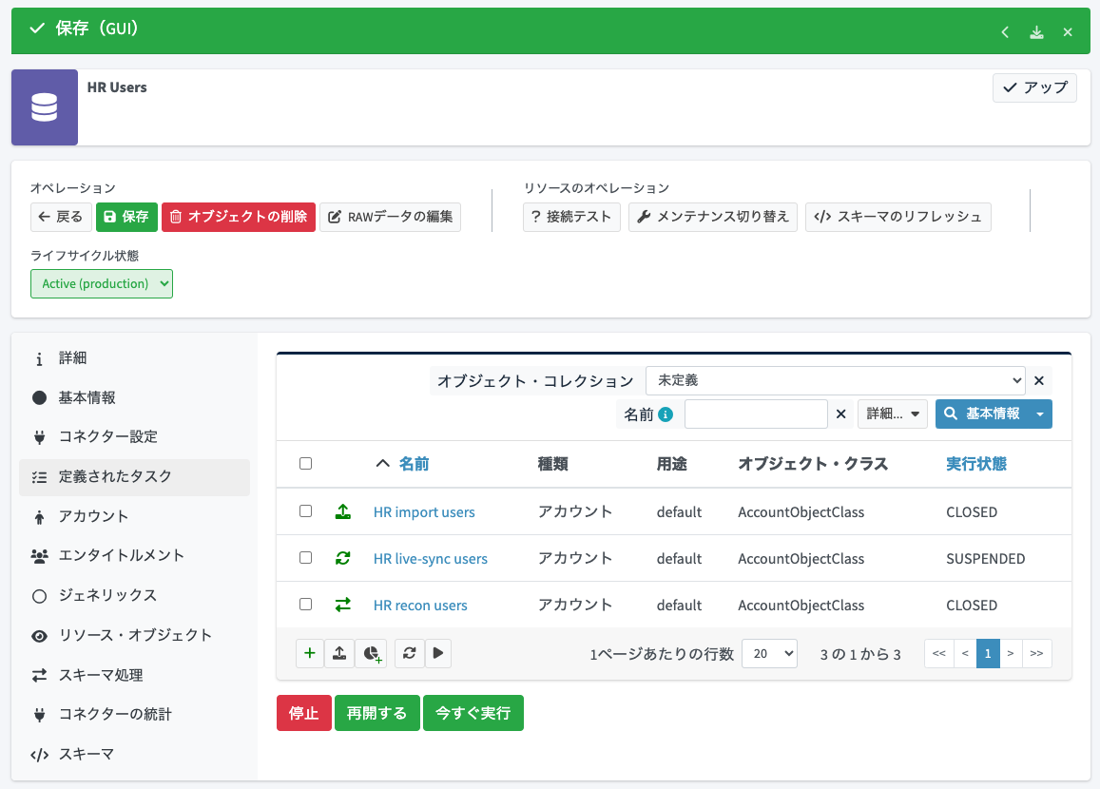Go to previous page with < button
Image resolution: width=1100 pixels, height=789 pixels.
[x=965, y=654]
